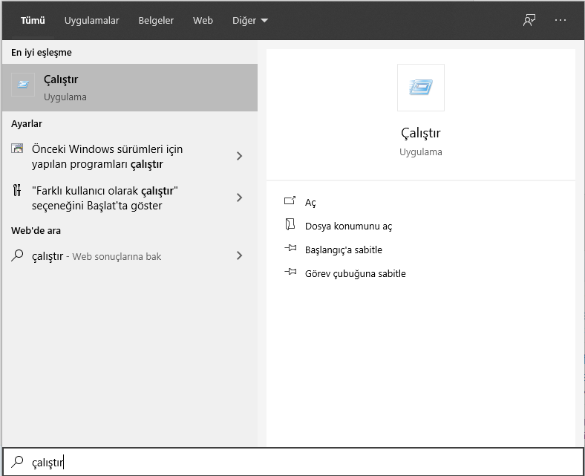Click the Web'de ara section heading
The width and height of the screenshot is (585, 476).
[36, 230]
